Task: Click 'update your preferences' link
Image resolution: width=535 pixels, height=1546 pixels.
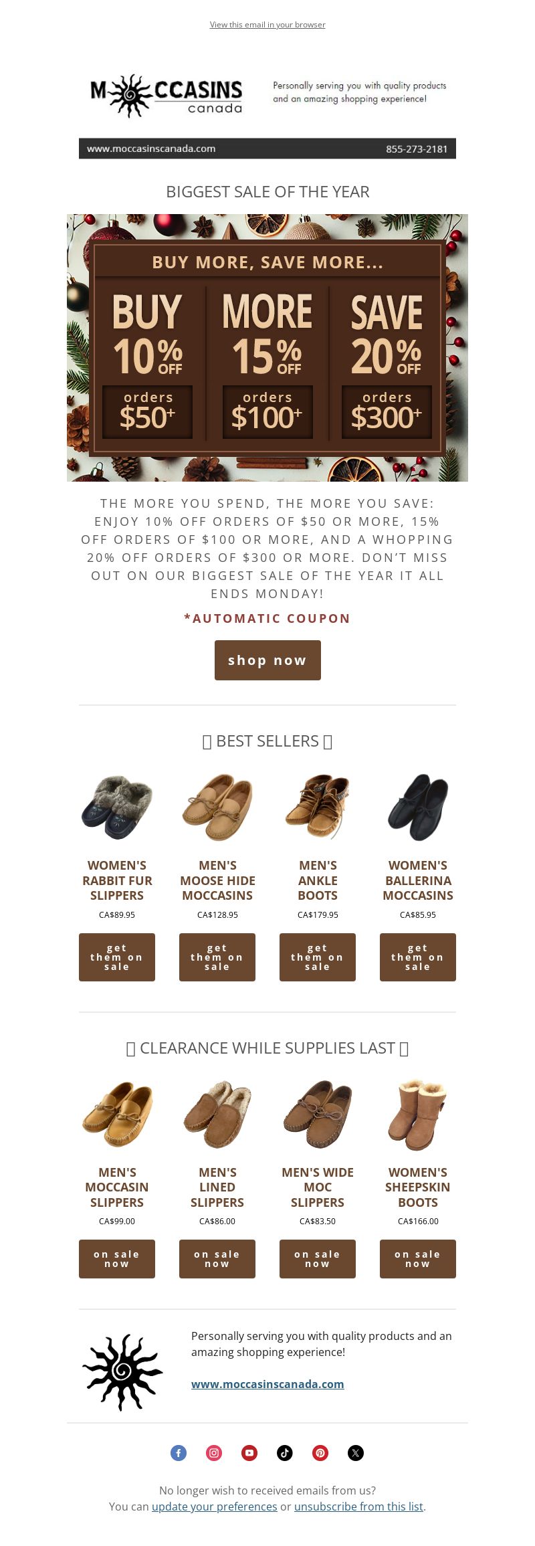Action: point(215,1506)
